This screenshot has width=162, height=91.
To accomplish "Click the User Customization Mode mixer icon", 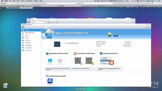I will [57, 44].
